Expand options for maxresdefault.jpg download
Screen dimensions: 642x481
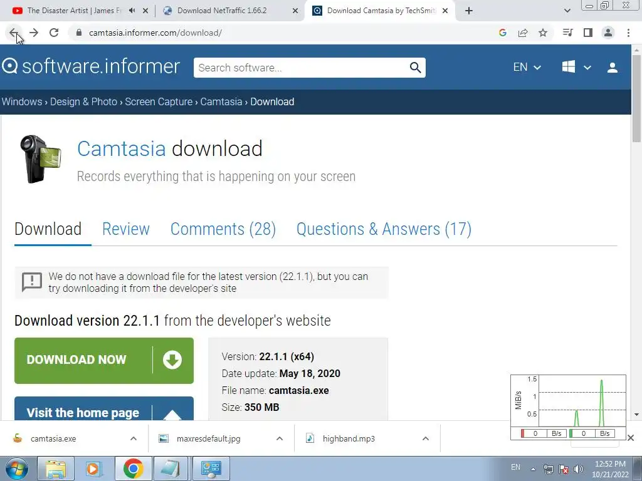coord(280,438)
